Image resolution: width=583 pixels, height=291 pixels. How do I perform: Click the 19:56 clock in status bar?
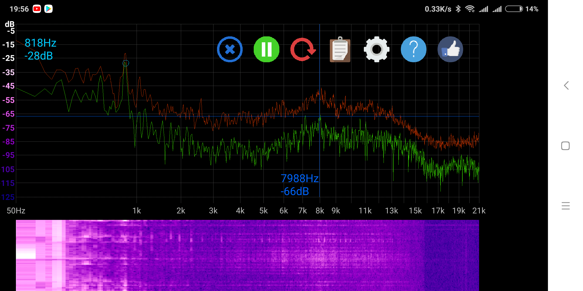[x=19, y=9]
